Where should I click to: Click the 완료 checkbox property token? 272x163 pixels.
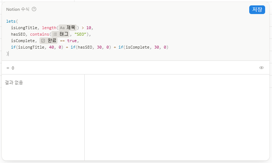tap(48, 41)
